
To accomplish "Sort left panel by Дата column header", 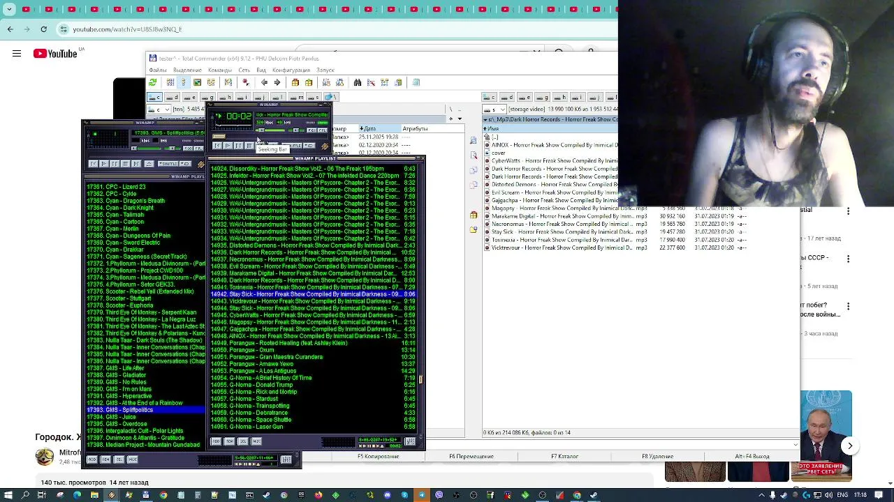I will 381,128.
